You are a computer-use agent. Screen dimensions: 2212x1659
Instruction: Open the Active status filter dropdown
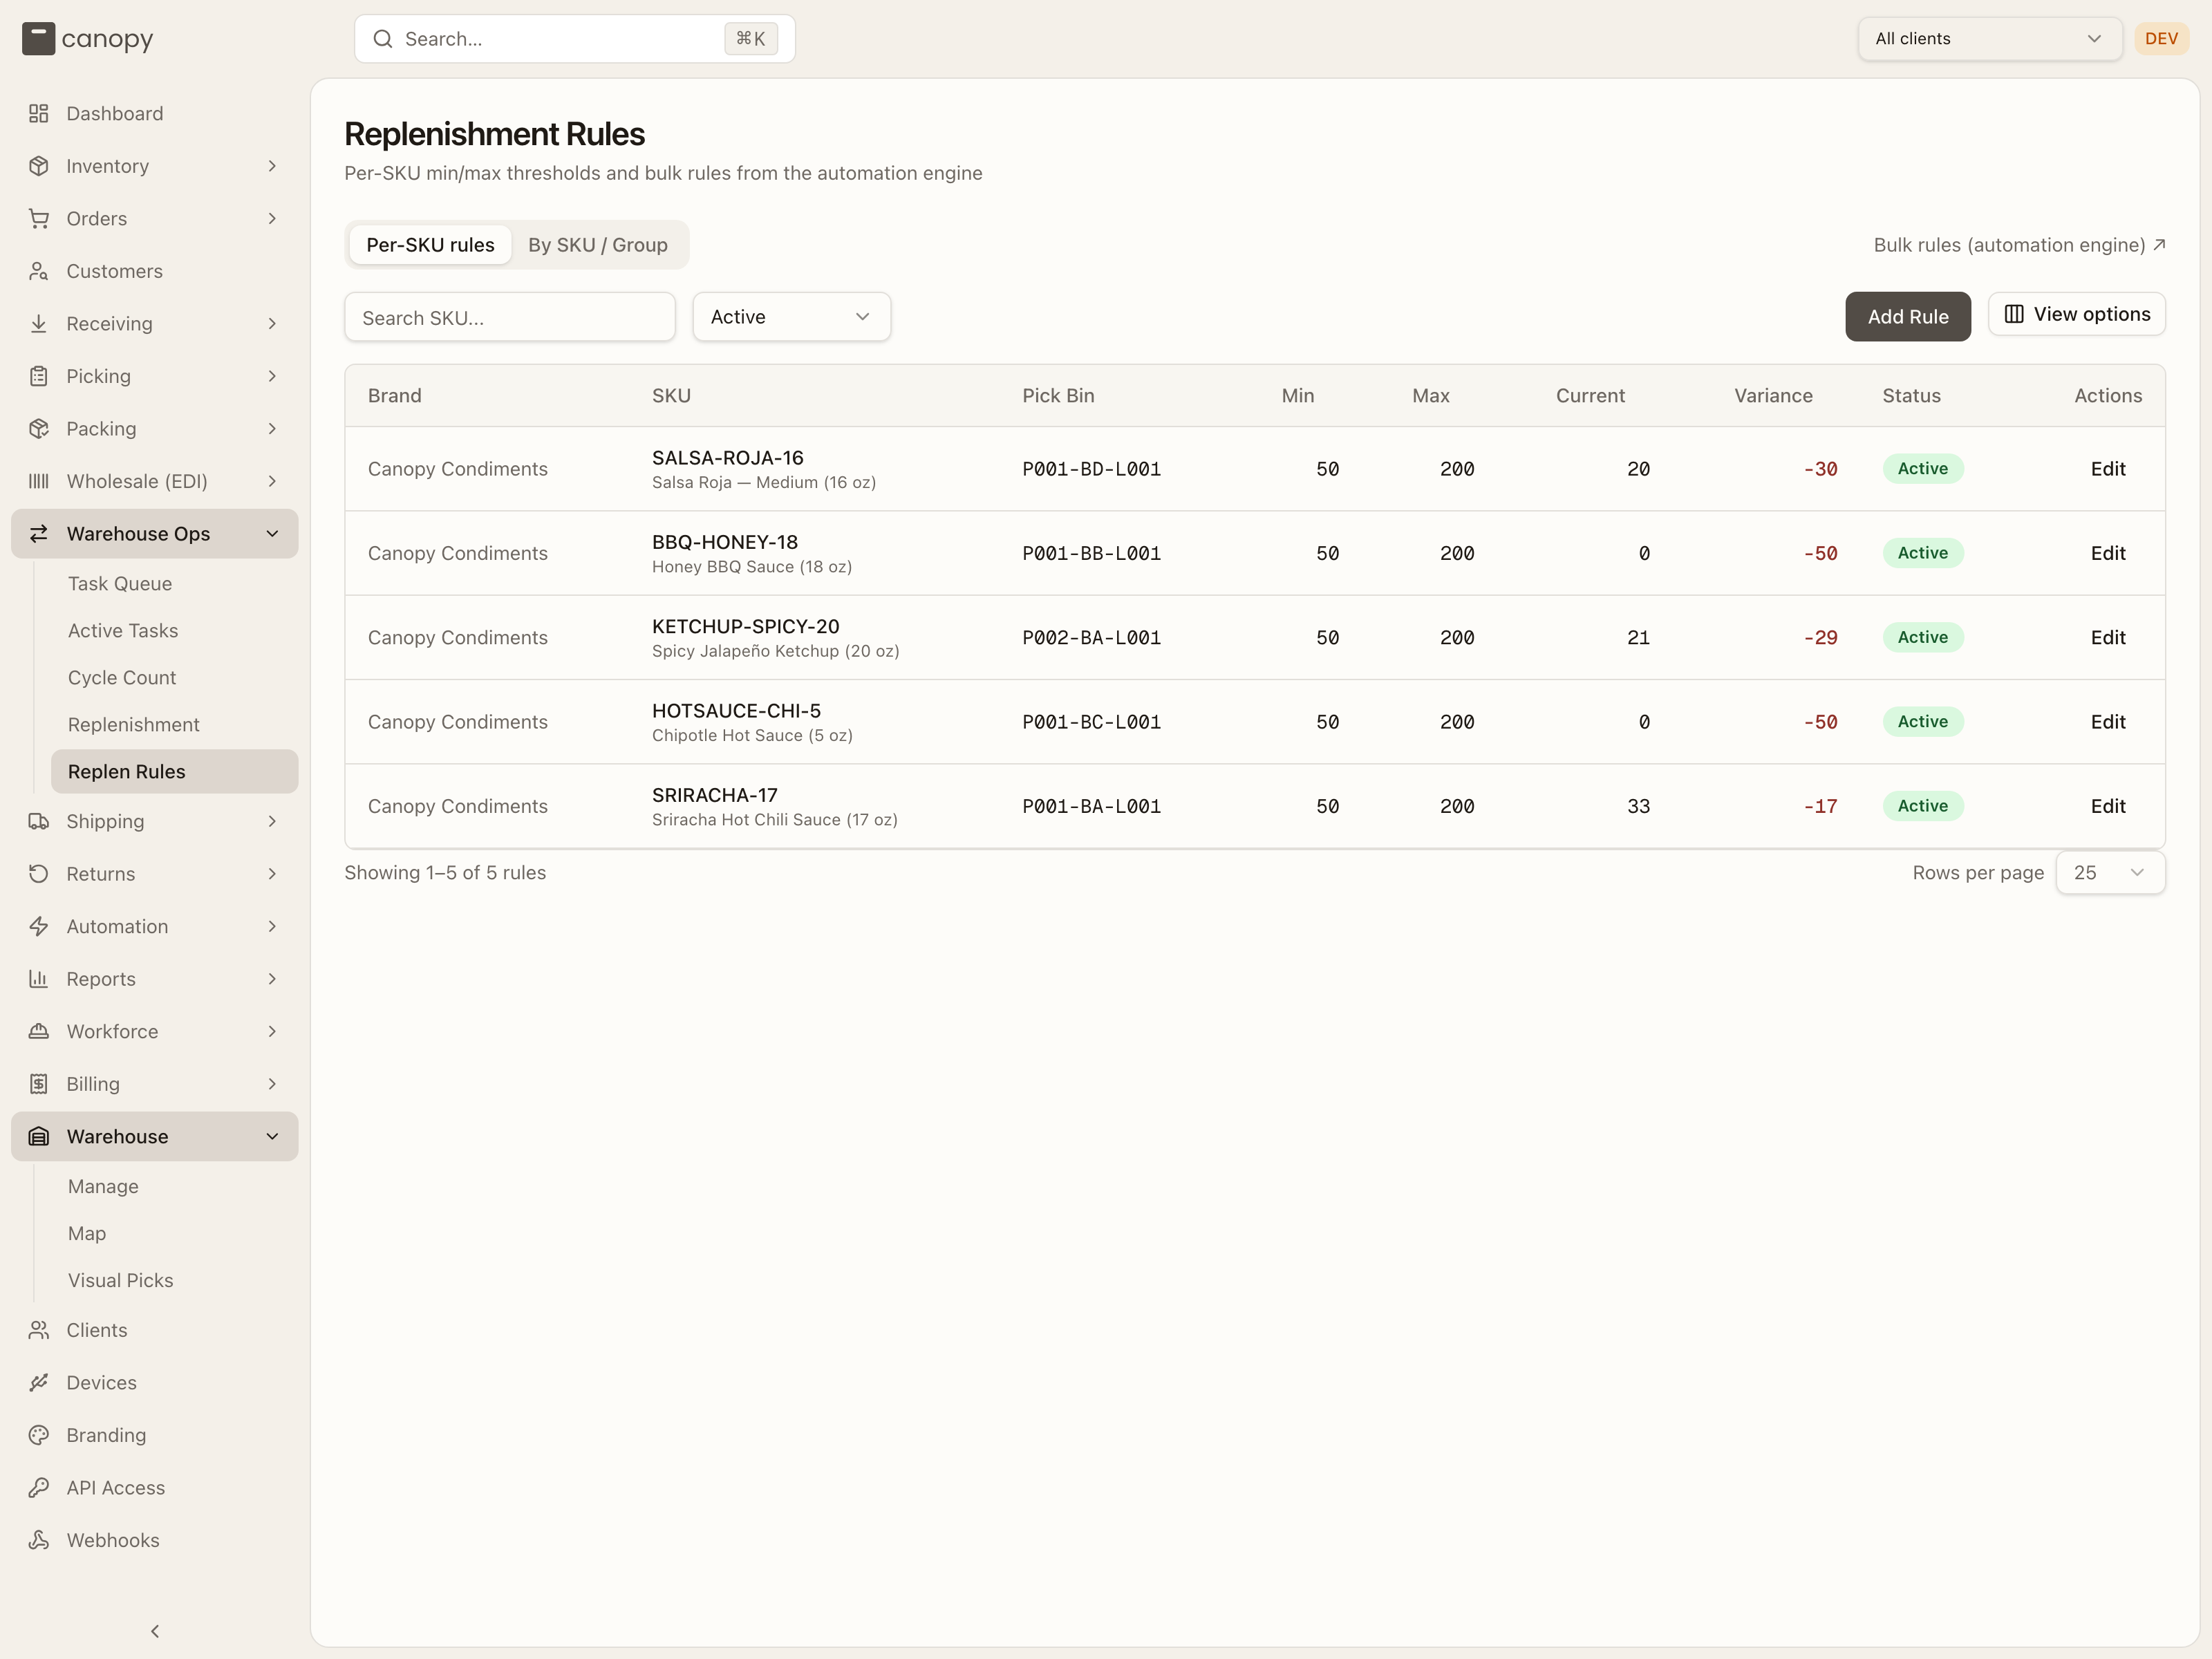click(x=791, y=317)
